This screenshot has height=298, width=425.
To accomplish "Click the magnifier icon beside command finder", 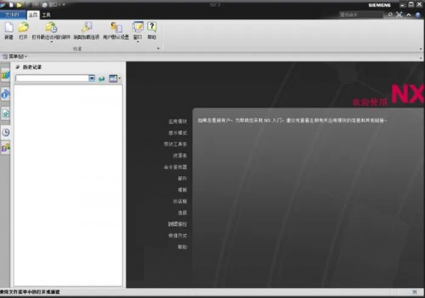I will click(x=390, y=15).
